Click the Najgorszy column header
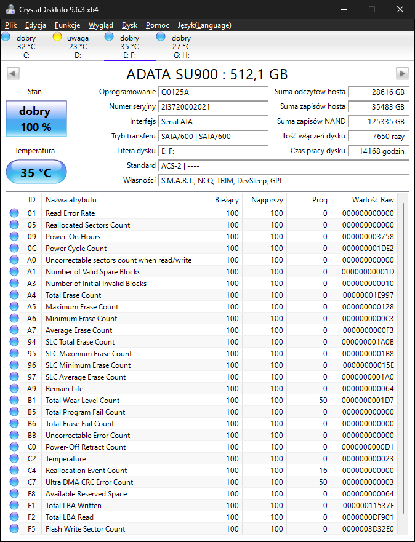The height and width of the screenshot is (542, 415). tap(265, 200)
